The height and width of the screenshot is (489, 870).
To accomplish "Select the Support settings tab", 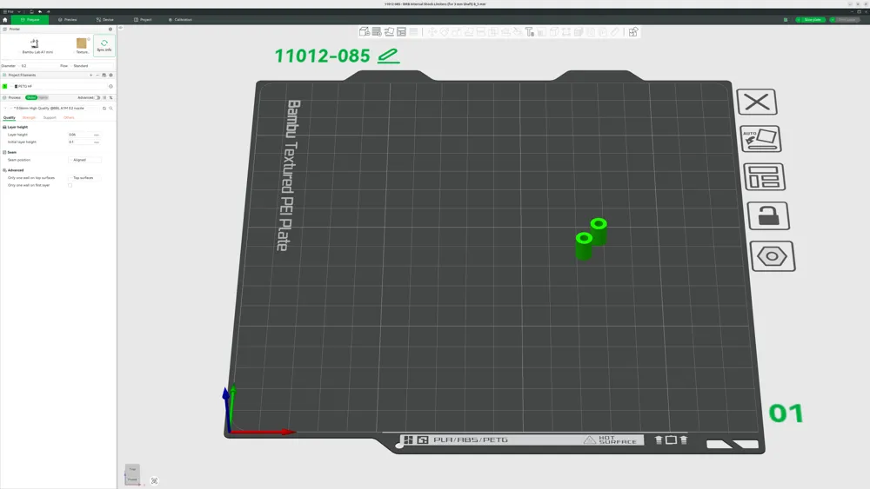I will click(x=50, y=118).
